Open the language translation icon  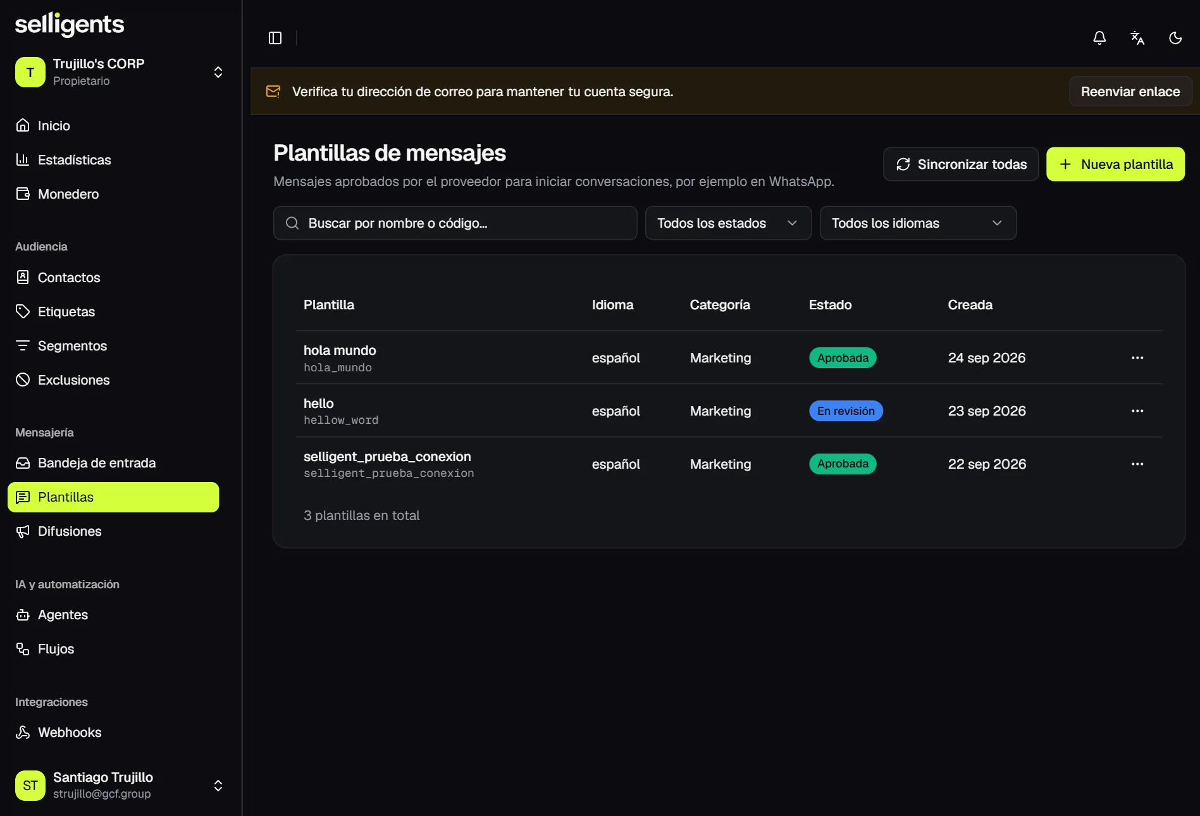[1137, 38]
